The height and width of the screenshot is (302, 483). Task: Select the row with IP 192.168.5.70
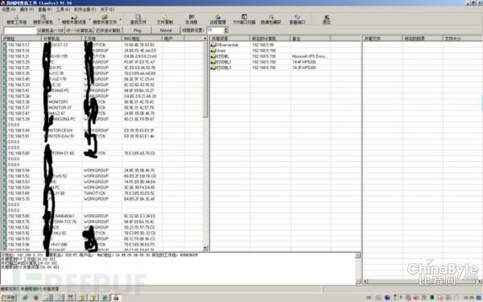point(103,199)
